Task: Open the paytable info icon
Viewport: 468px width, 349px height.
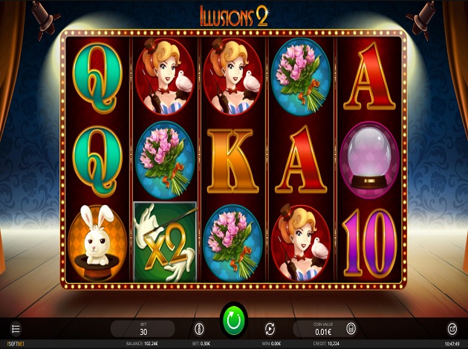Action: click(x=199, y=329)
